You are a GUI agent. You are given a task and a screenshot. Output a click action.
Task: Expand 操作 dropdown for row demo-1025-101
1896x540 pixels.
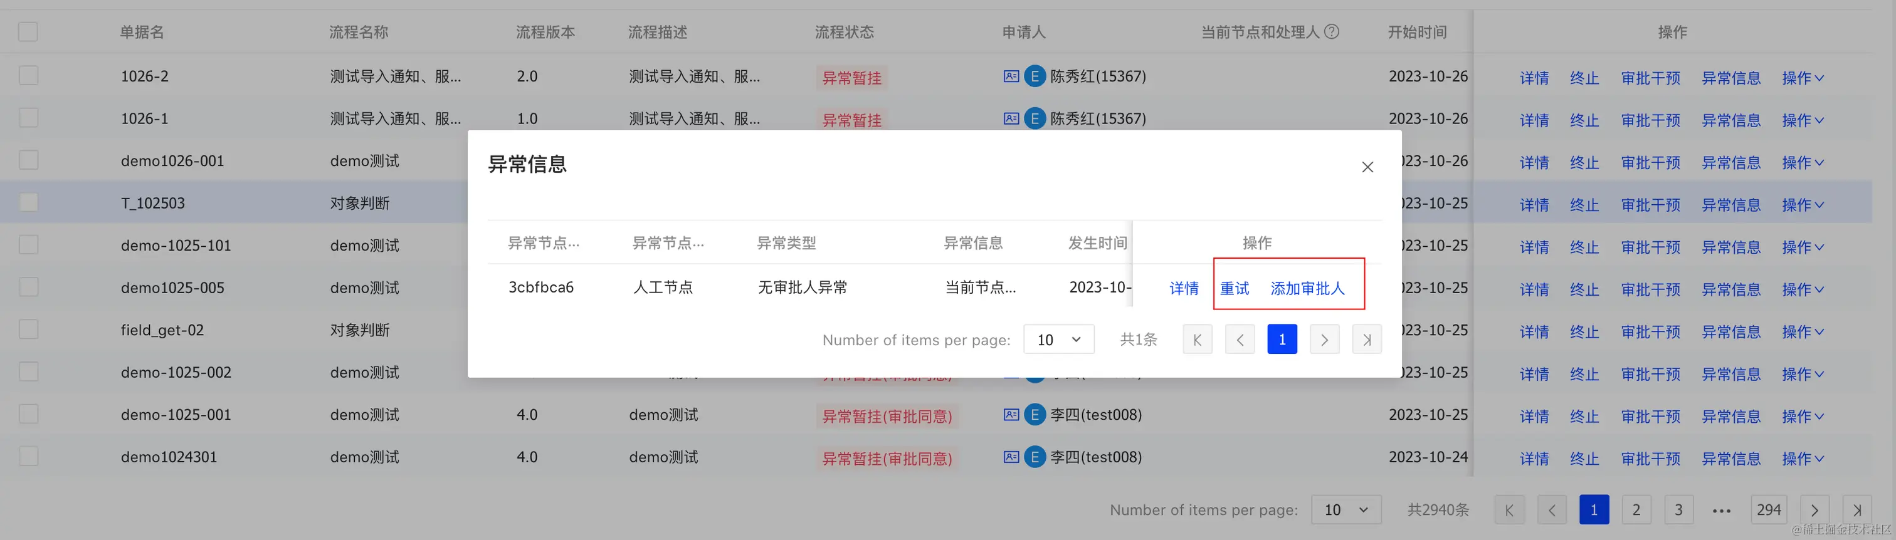pyautogui.click(x=1802, y=247)
